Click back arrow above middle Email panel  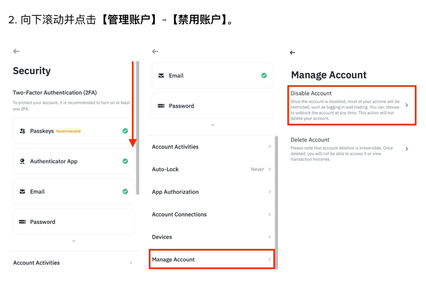click(155, 51)
